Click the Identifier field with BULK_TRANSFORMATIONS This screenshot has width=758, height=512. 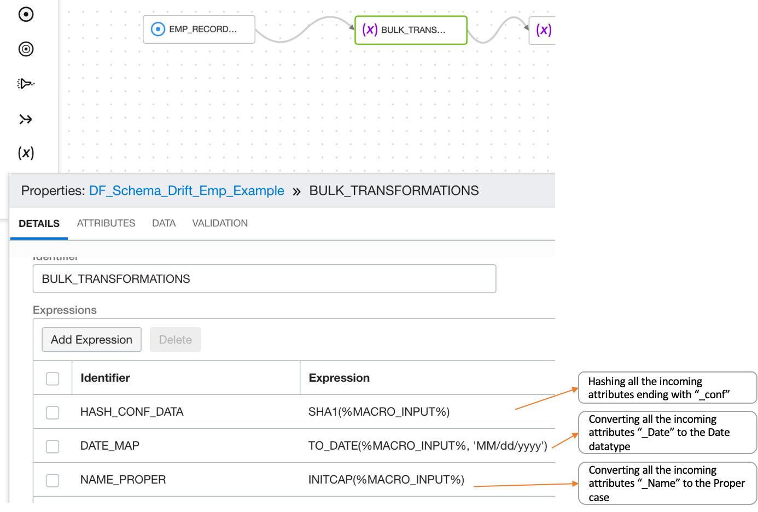(264, 279)
